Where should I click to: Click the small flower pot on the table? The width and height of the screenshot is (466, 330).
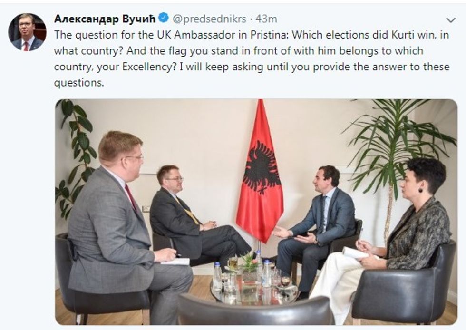click(x=248, y=263)
